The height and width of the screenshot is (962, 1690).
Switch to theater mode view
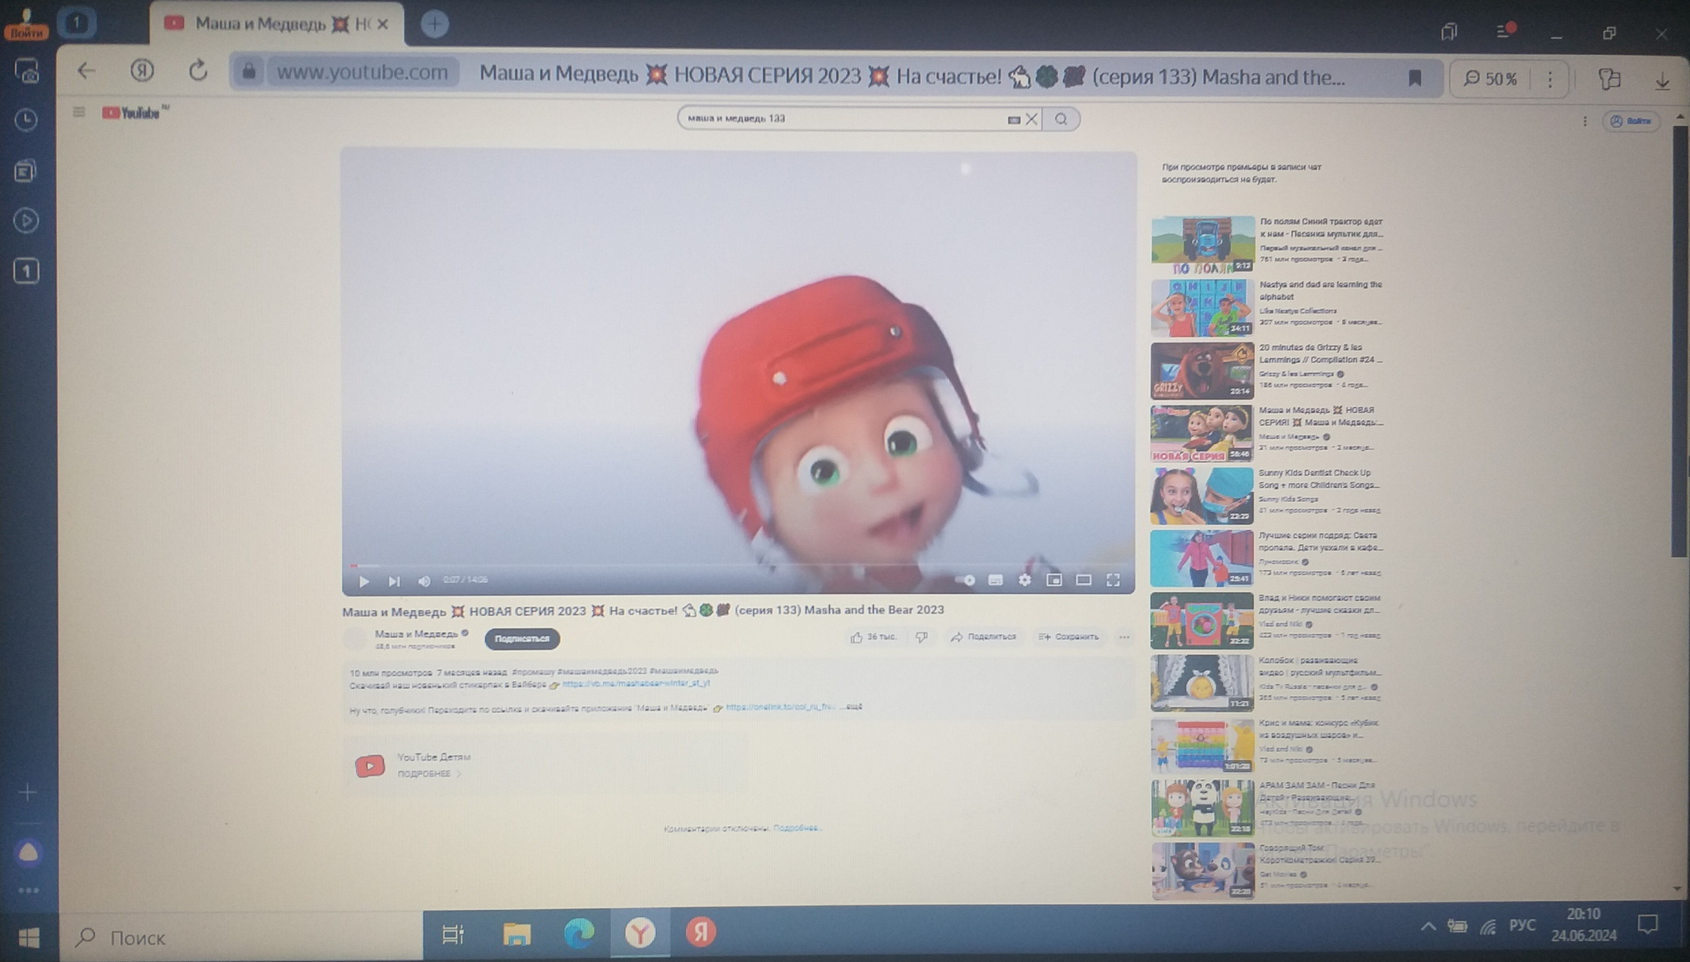[1083, 580]
